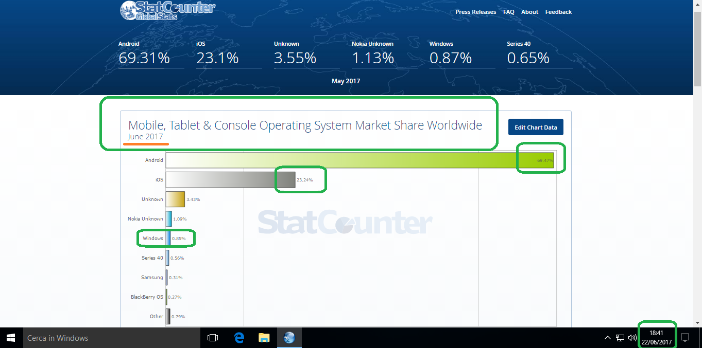Open the Windows Start menu
702x348 pixels.
[x=10, y=338]
